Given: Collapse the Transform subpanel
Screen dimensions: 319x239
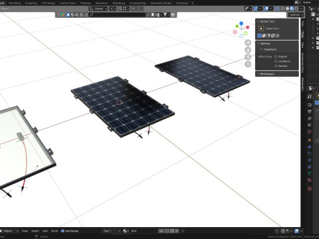Looking at the screenshot, I should click(x=261, y=49).
